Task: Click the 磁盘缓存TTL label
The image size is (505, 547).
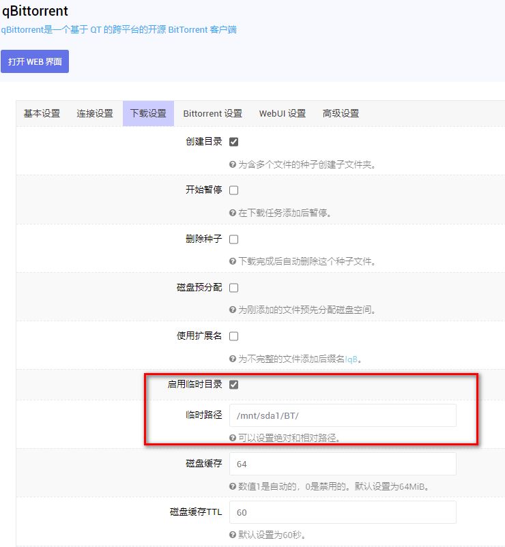Action: click(x=196, y=512)
